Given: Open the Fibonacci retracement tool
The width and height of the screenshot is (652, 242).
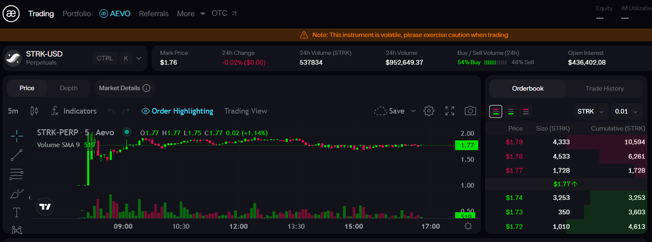Looking at the screenshot, I should pyautogui.click(x=16, y=174).
